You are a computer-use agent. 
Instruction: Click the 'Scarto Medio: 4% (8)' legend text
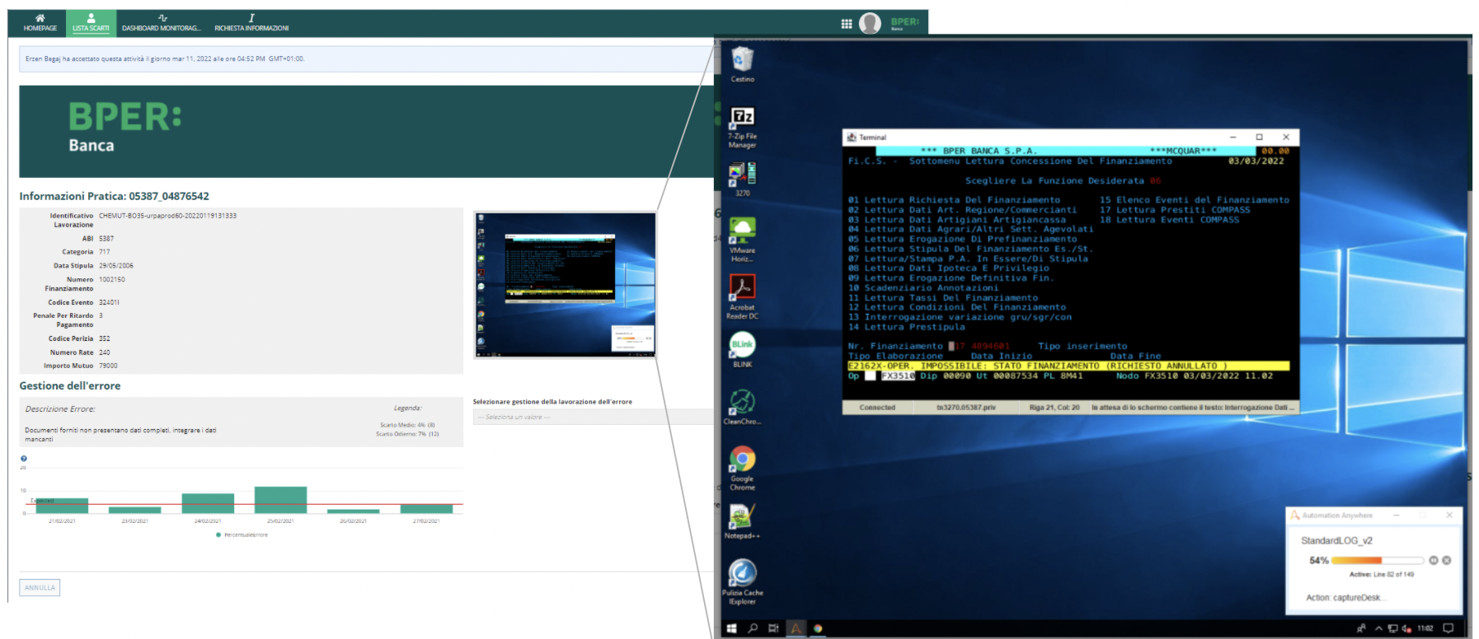[407, 425]
